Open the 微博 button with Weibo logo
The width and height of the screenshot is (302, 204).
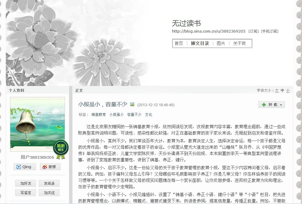(50, 167)
